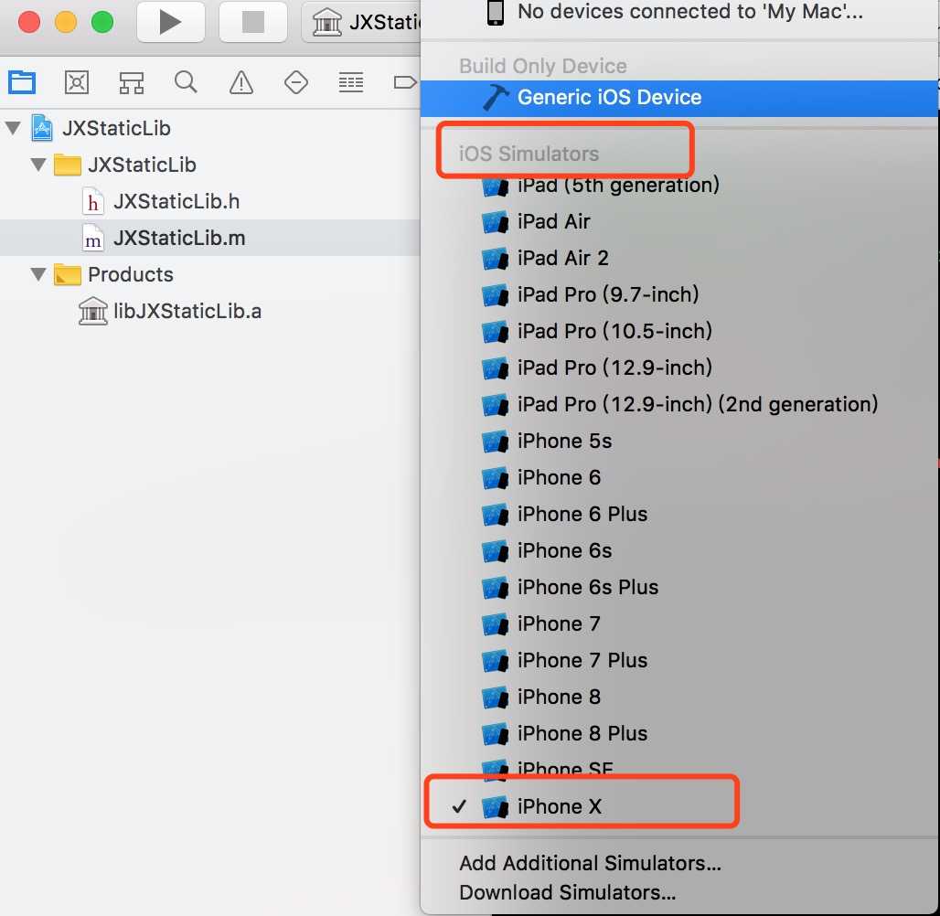
Task: Select checked iPhone X simulator
Action: [679, 806]
